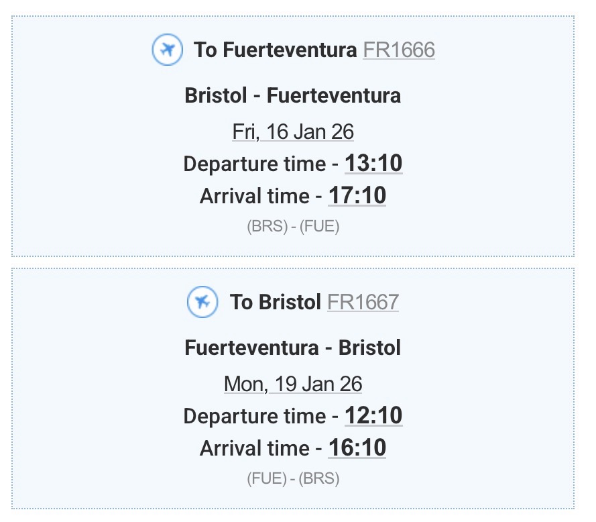
Task: Click the (BRS) - (FUE) airport codes
Action: coord(293,227)
